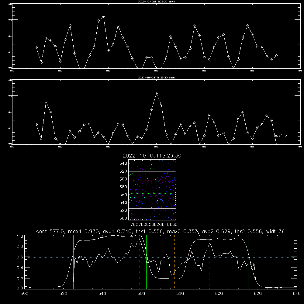Select the 'max1 0.930' value
Screen dimensions: 304x304
(84, 231)
